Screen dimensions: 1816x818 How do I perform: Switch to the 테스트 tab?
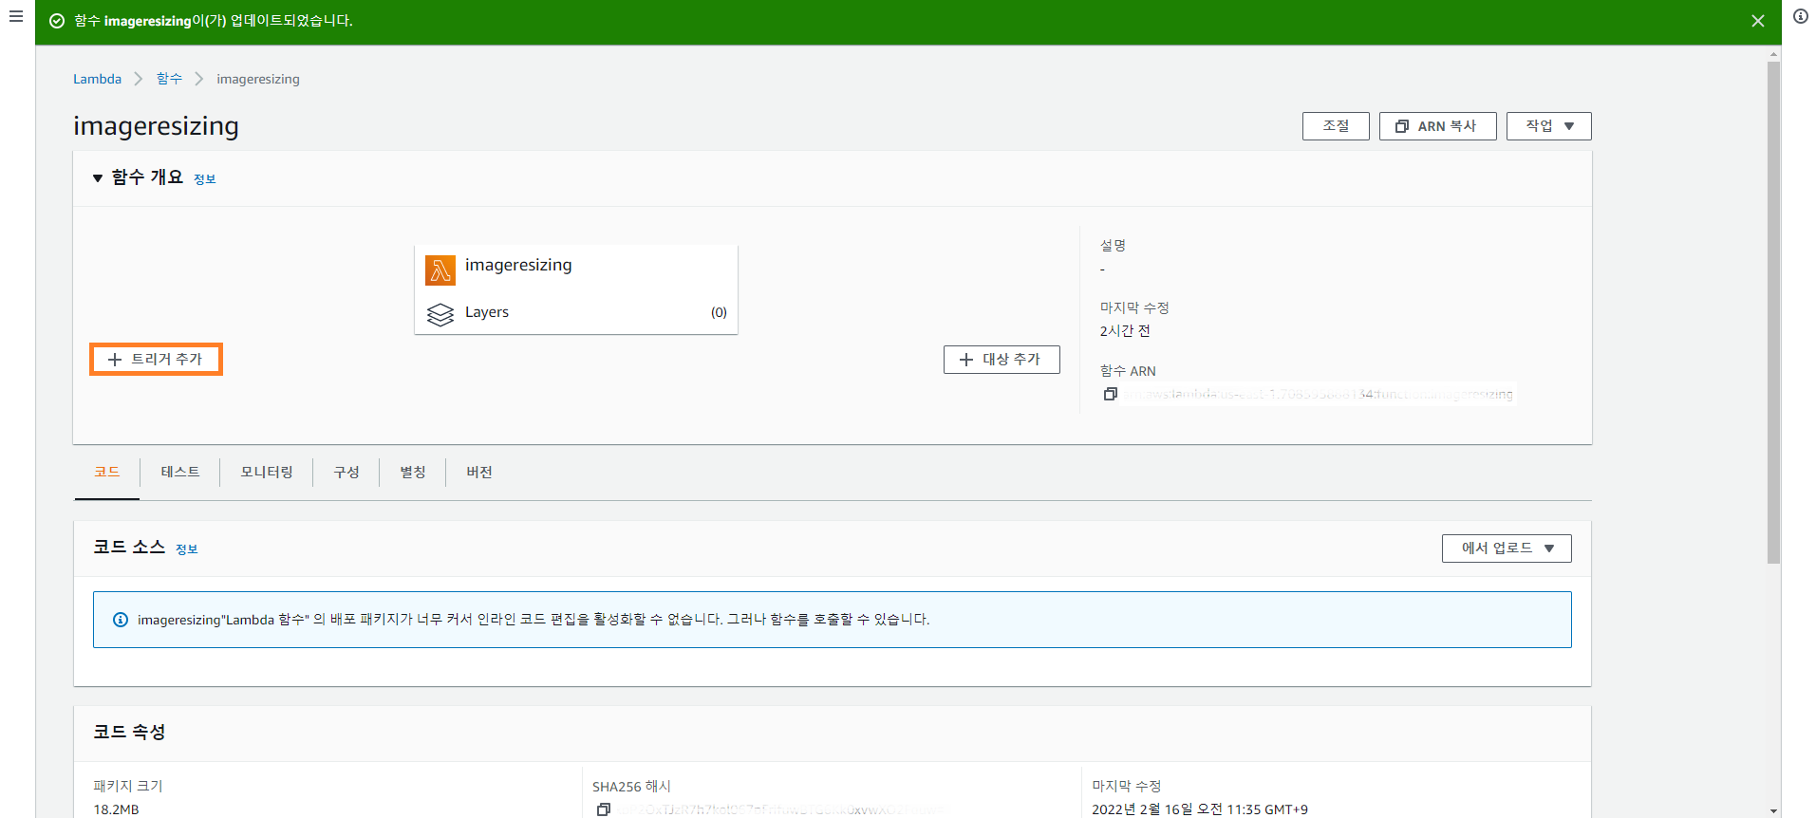pos(180,473)
